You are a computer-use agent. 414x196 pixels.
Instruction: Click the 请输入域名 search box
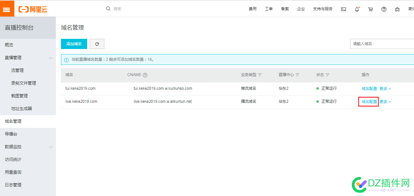point(382,44)
